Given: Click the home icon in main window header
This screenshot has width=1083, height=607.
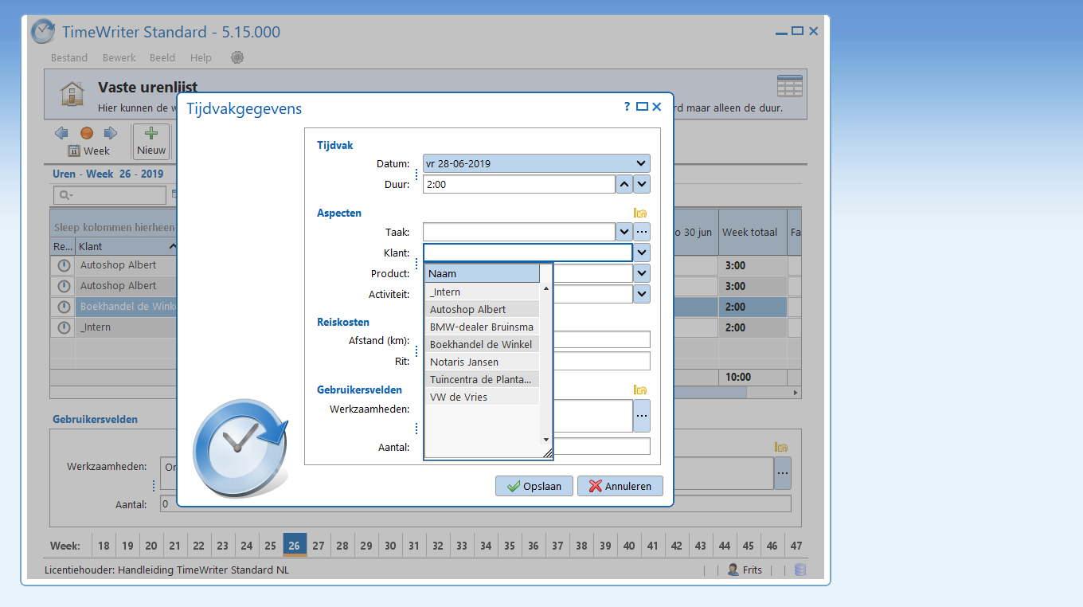Looking at the screenshot, I should pyautogui.click(x=72, y=94).
